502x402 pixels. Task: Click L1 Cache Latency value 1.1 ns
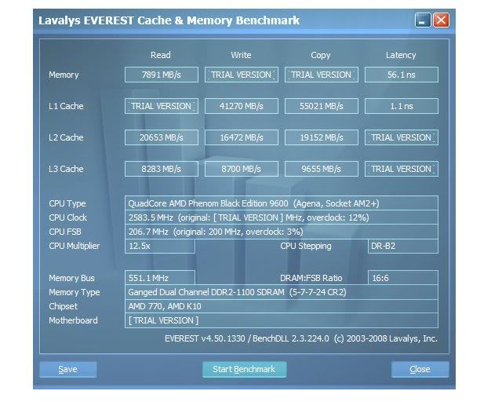(402, 106)
